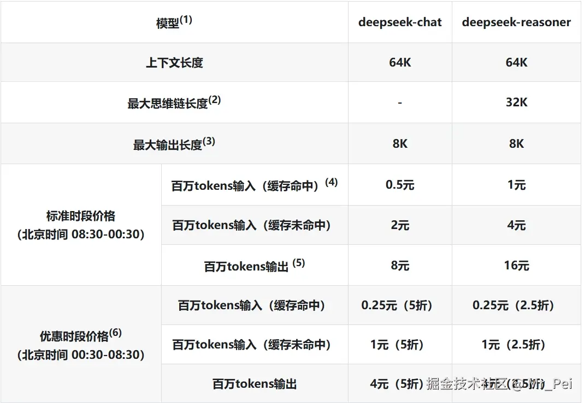
Task: Click the 32K chain-of-thought value
Action: [516, 103]
